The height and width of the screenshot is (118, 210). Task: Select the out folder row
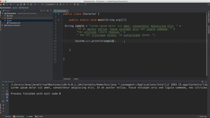pyautogui.click(x=27, y=18)
